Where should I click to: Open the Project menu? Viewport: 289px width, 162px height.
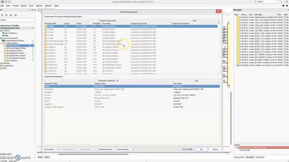(x=15, y=6)
